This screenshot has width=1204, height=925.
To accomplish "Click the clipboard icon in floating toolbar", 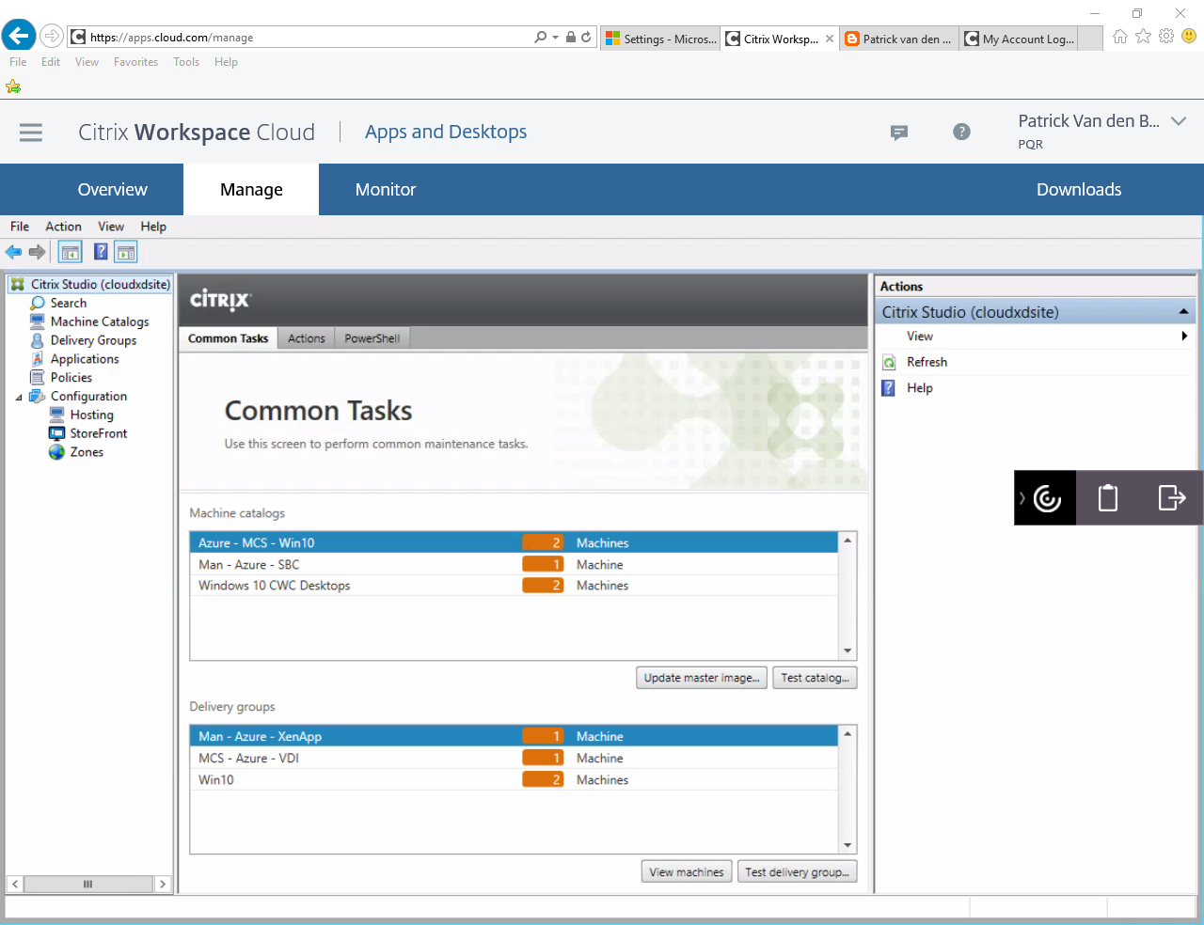I will (x=1108, y=497).
